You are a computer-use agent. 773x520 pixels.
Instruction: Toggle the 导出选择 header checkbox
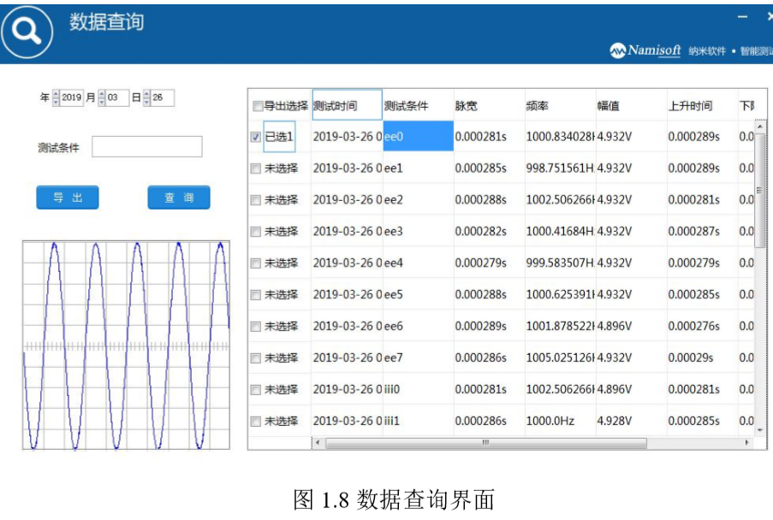[258, 106]
